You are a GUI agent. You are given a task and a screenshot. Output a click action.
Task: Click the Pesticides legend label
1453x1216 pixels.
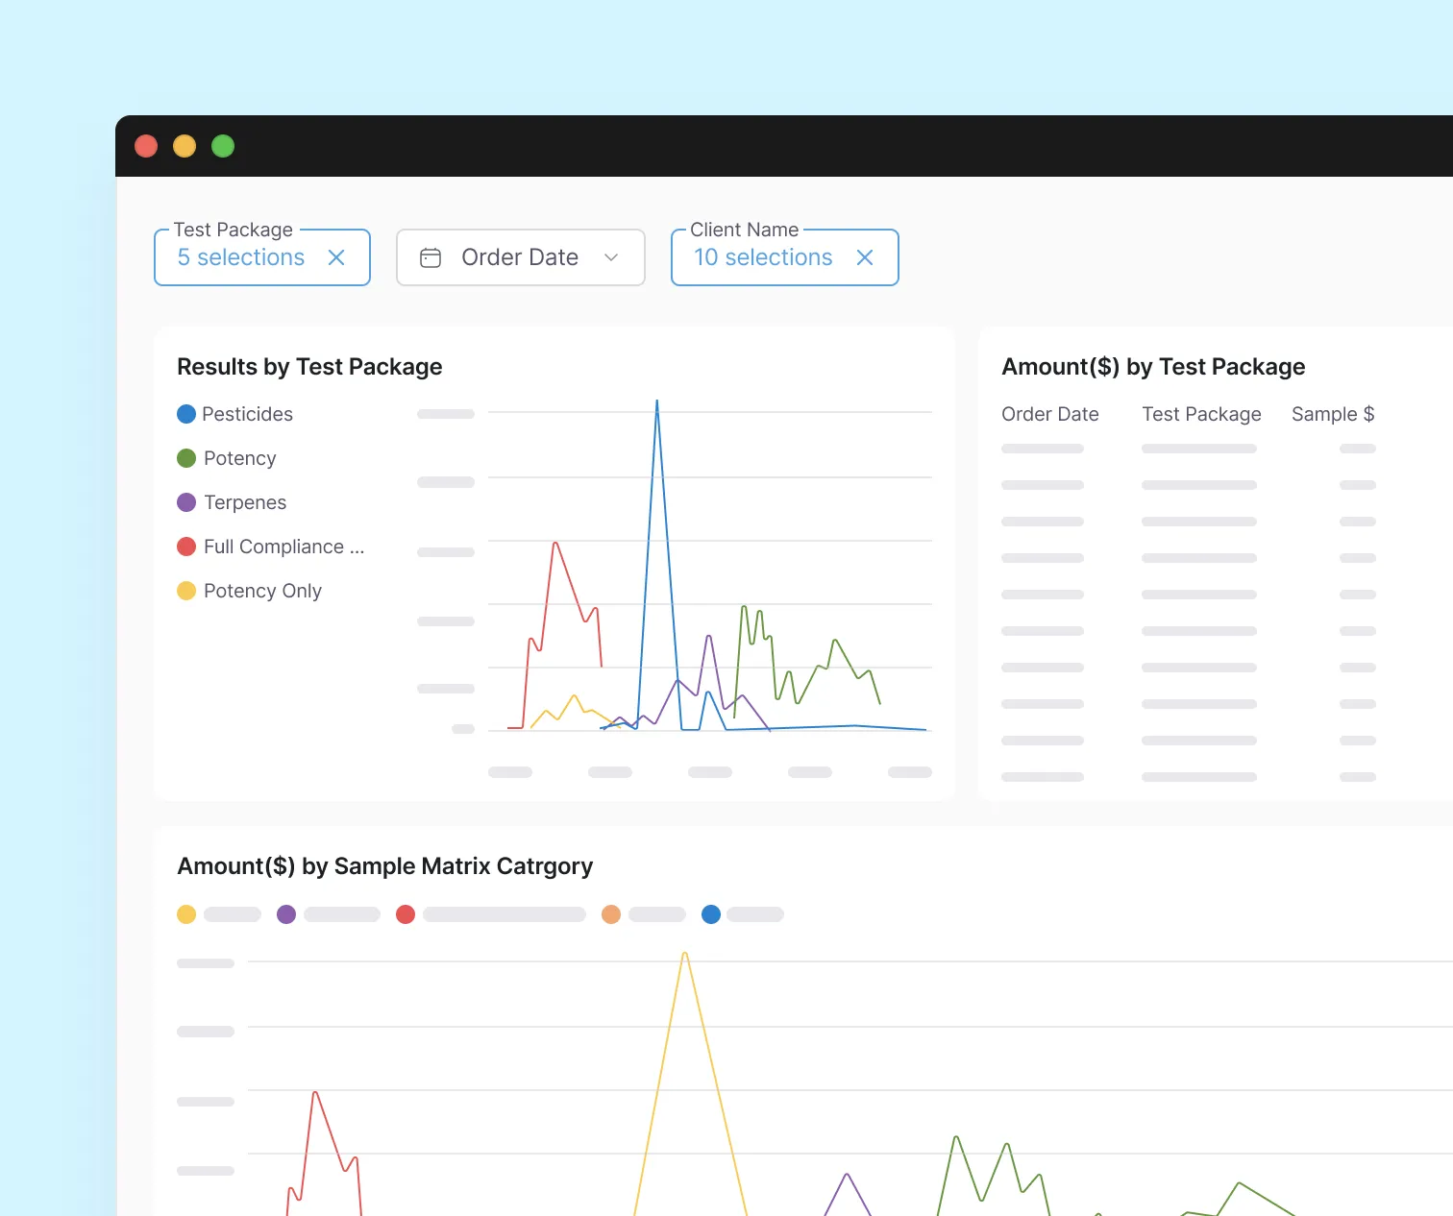tap(247, 414)
